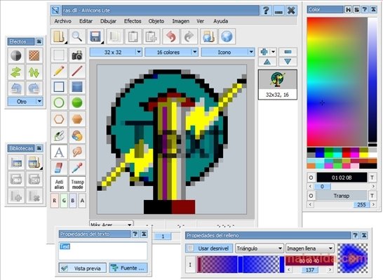Select the Eraser tool
Image resolution: width=383 pixels, height=280 pixels.
(x=59, y=168)
